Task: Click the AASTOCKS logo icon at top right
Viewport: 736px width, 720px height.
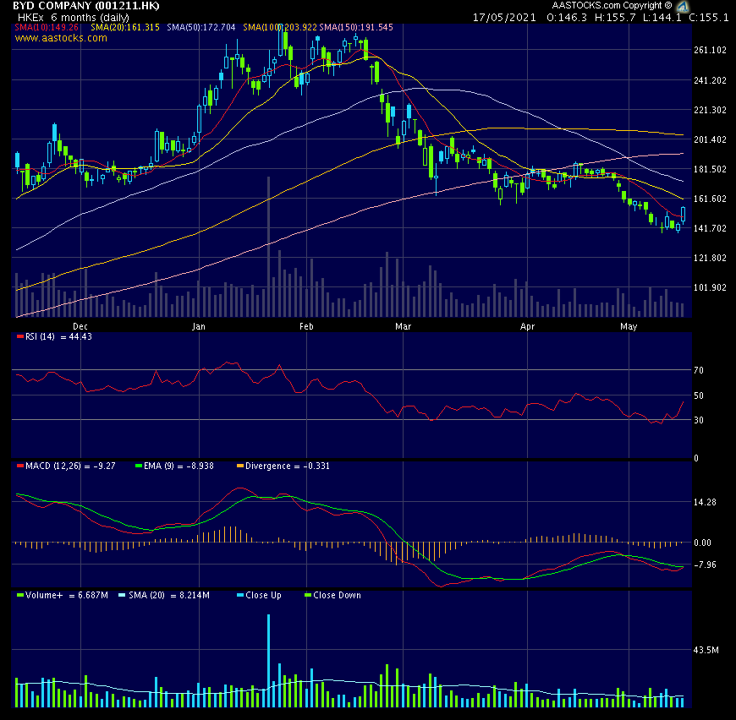Action: (683, 6)
